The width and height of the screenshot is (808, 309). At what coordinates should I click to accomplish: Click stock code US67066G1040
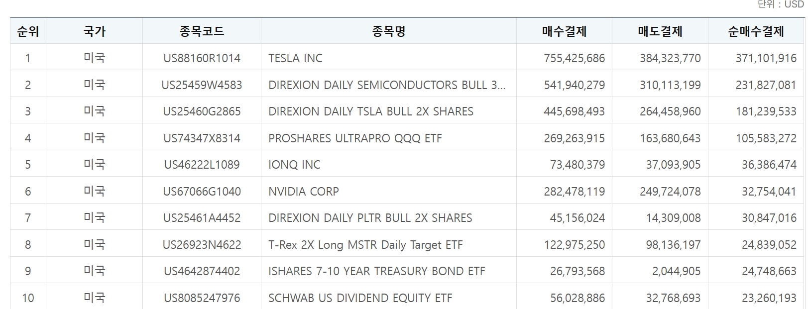click(202, 192)
